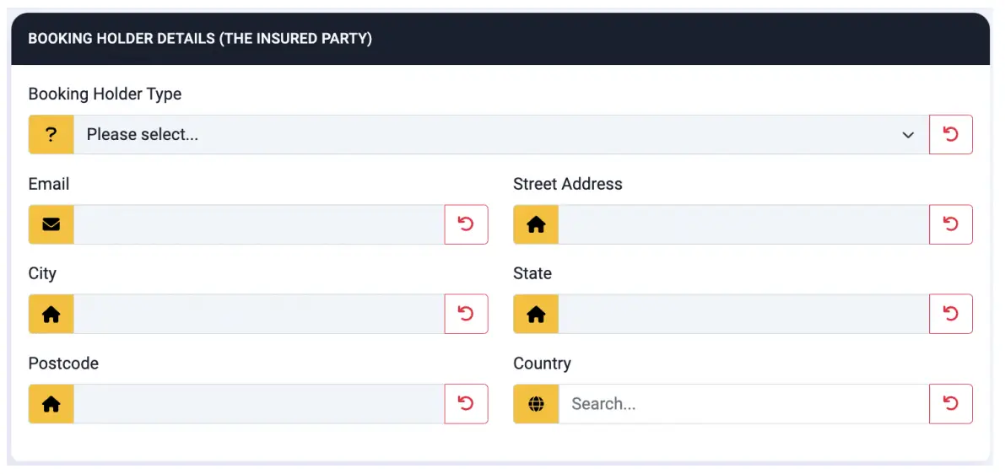Reset the State field

pyautogui.click(x=950, y=314)
